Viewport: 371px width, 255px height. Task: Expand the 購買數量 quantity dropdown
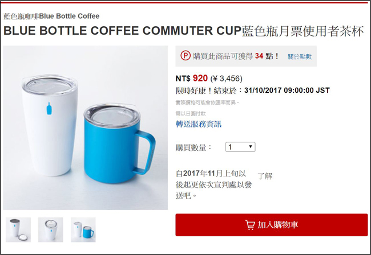(x=240, y=147)
